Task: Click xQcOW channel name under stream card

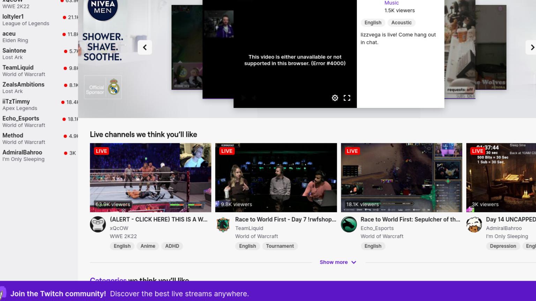Action: pos(119,228)
